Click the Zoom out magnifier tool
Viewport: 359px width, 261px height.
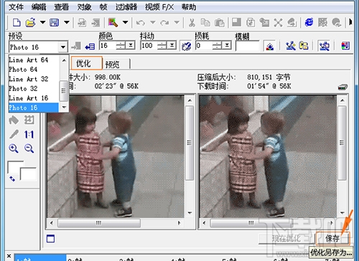pyautogui.click(x=29, y=148)
